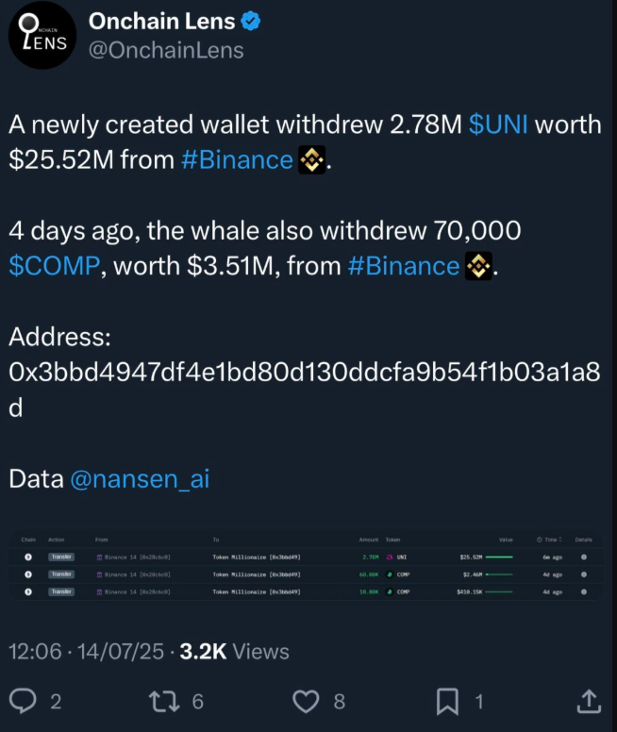Open the 12:06 14/07/25 timestamp
The height and width of the screenshot is (732, 617).
[x=87, y=651]
